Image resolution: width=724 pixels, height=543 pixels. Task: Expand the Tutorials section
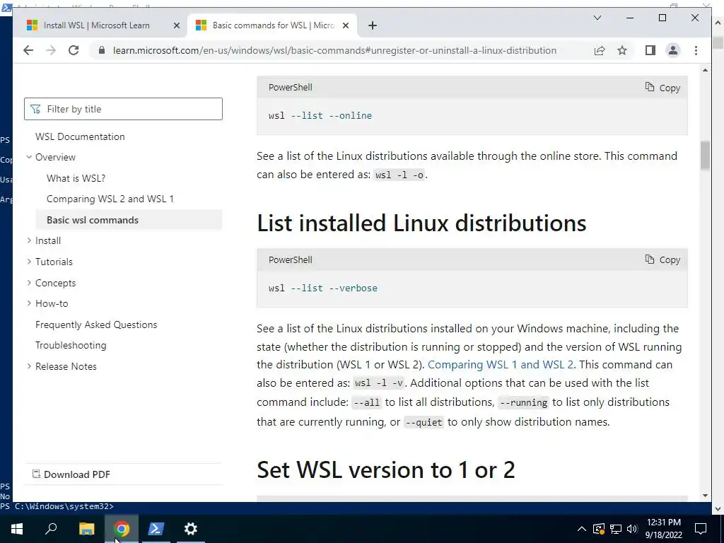click(x=29, y=262)
